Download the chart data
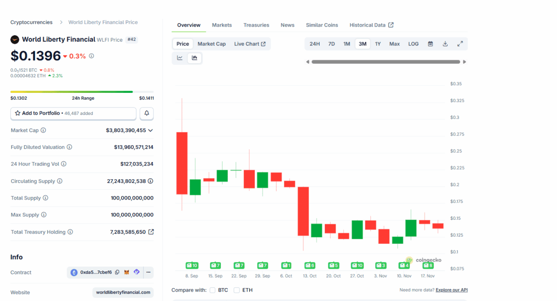The image size is (557, 301). coord(445,44)
